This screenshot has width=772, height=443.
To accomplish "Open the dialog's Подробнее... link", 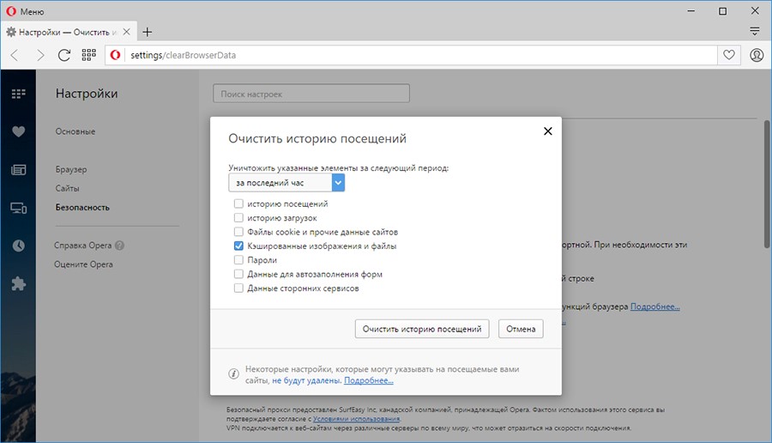I will pos(368,380).
